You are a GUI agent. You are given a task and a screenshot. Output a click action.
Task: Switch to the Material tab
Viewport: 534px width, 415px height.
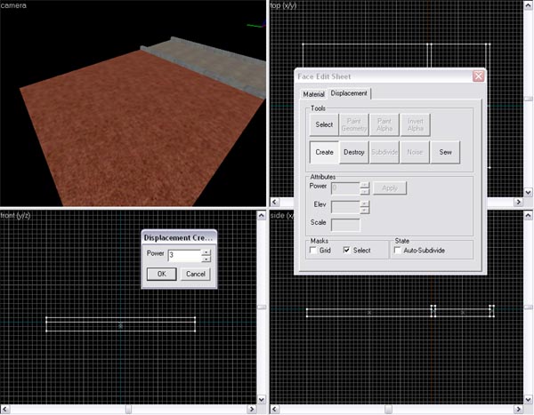[313, 93]
